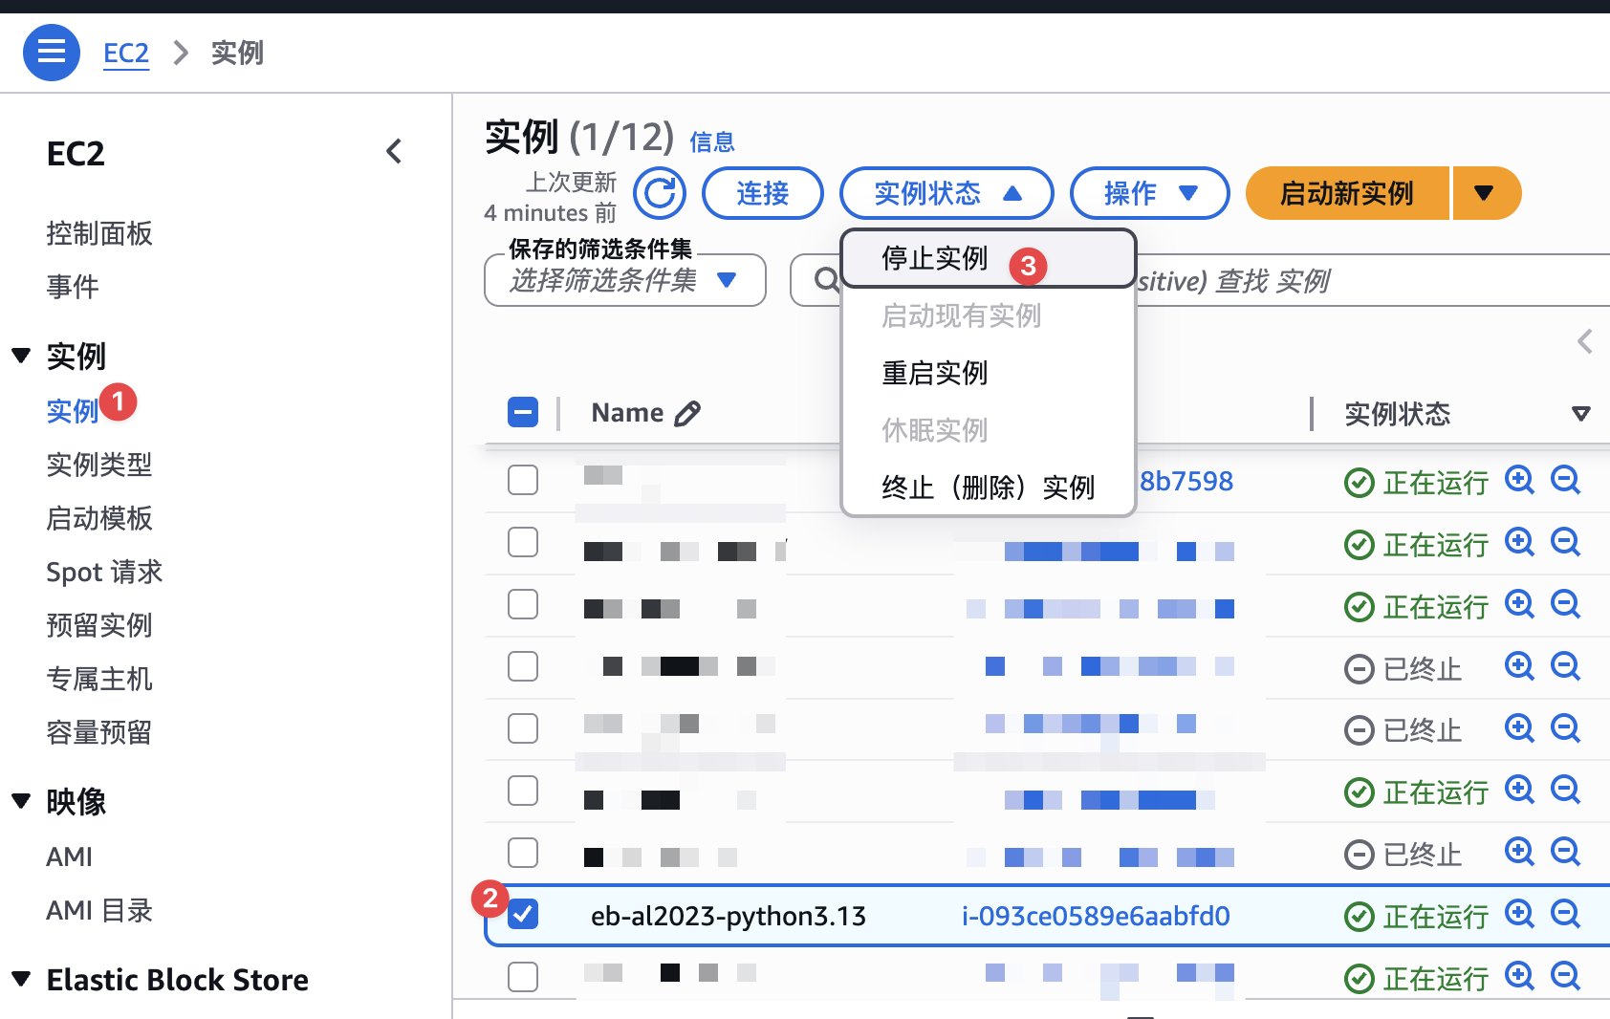Check the third 已终止 row checkbox
The image size is (1610, 1019).
coord(523,853)
